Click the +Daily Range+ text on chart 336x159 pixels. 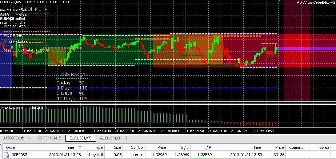click(72, 75)
